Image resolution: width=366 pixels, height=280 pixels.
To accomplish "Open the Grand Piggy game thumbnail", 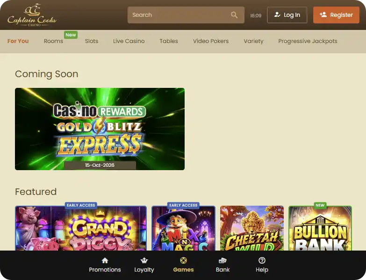I will point(81,229).
